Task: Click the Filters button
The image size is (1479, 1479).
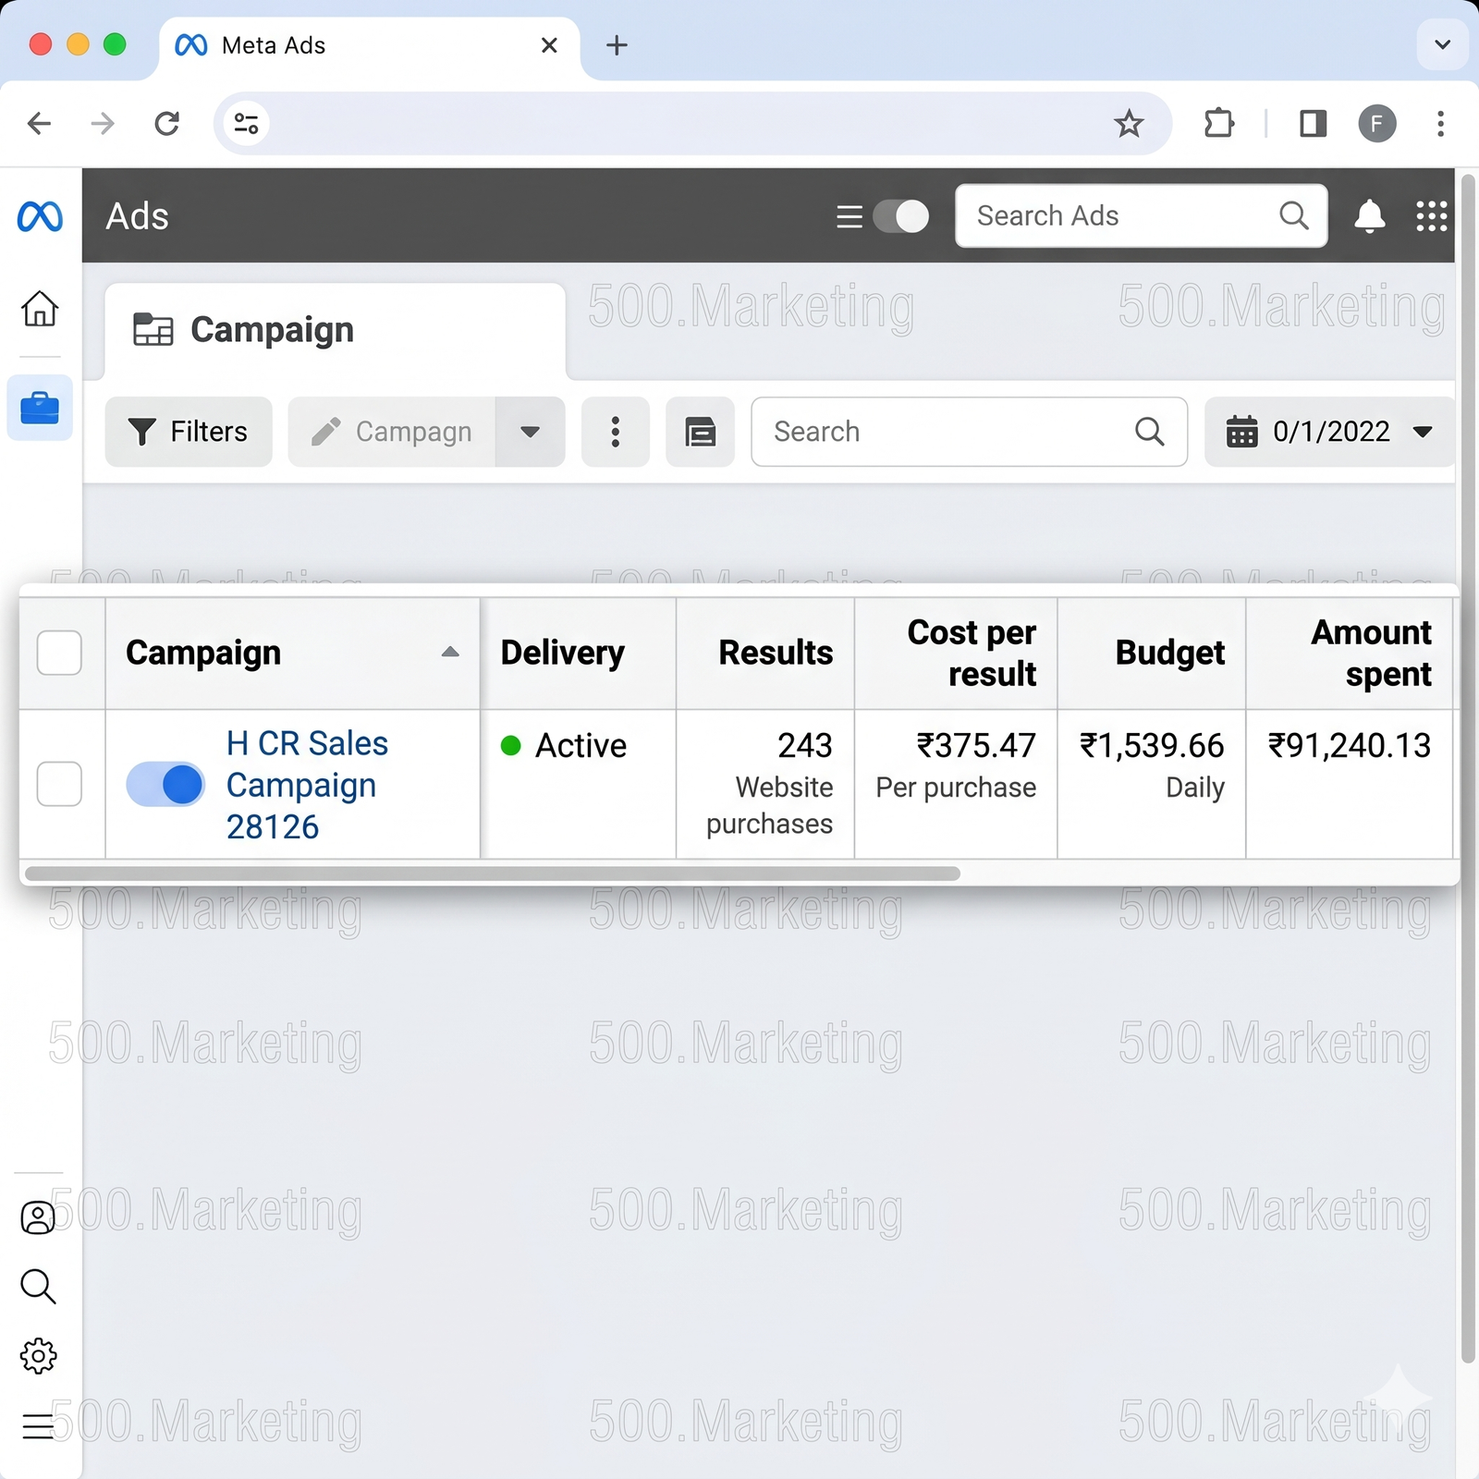Action: coord(189,432)
